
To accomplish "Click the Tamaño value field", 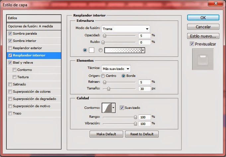I will [x=145, y=89].
